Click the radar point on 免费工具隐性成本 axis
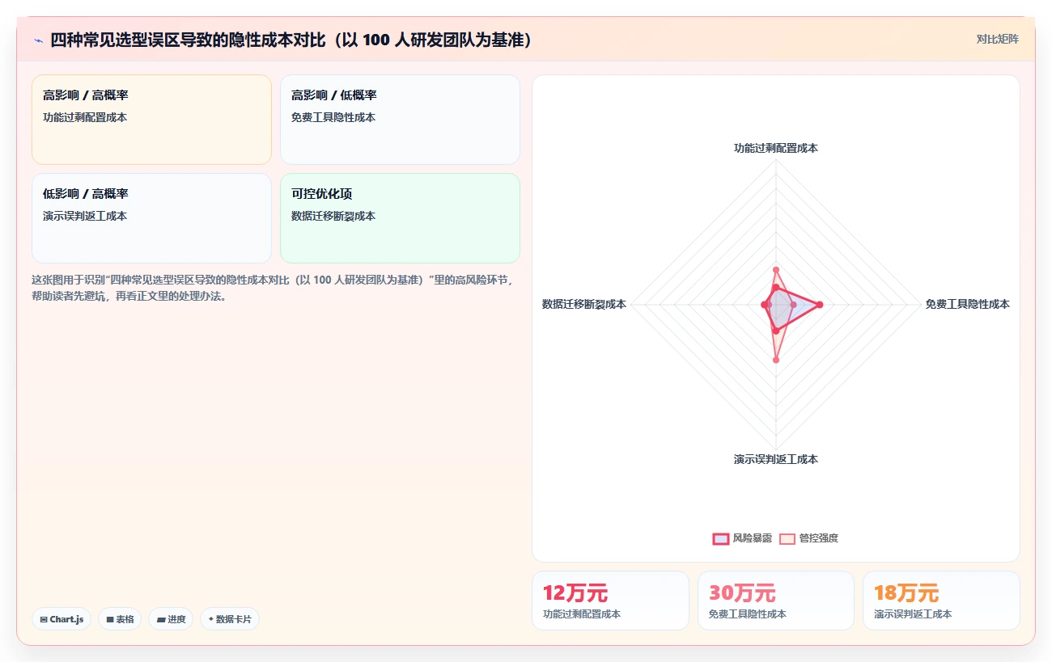 820,305
